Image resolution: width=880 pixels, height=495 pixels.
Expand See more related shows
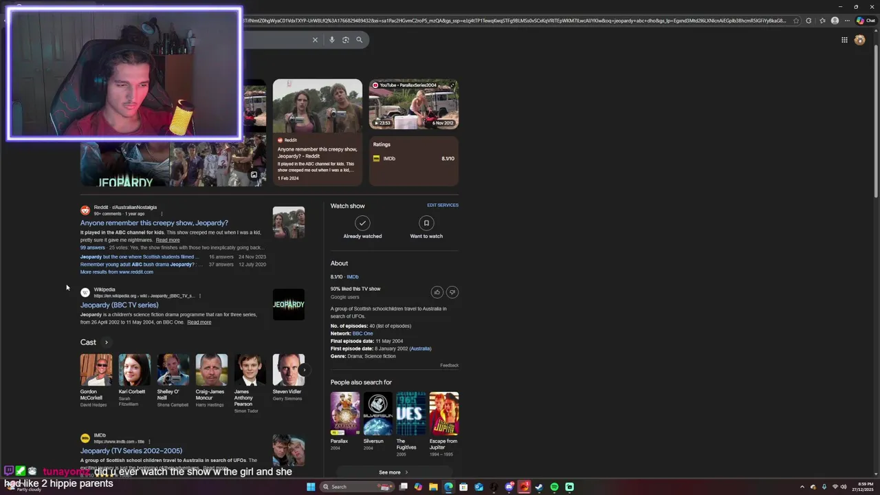[x=393, y=472]
